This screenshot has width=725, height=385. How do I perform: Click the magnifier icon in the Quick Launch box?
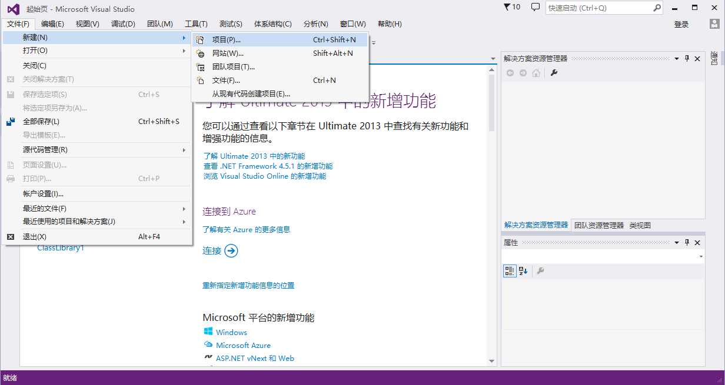(x=657, y=8)
